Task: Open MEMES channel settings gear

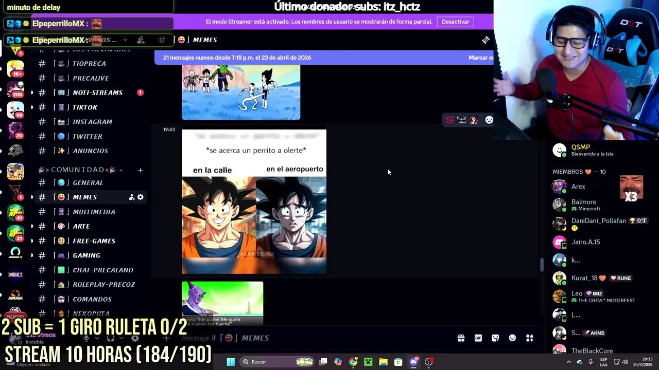Action: tap(140, 197)
